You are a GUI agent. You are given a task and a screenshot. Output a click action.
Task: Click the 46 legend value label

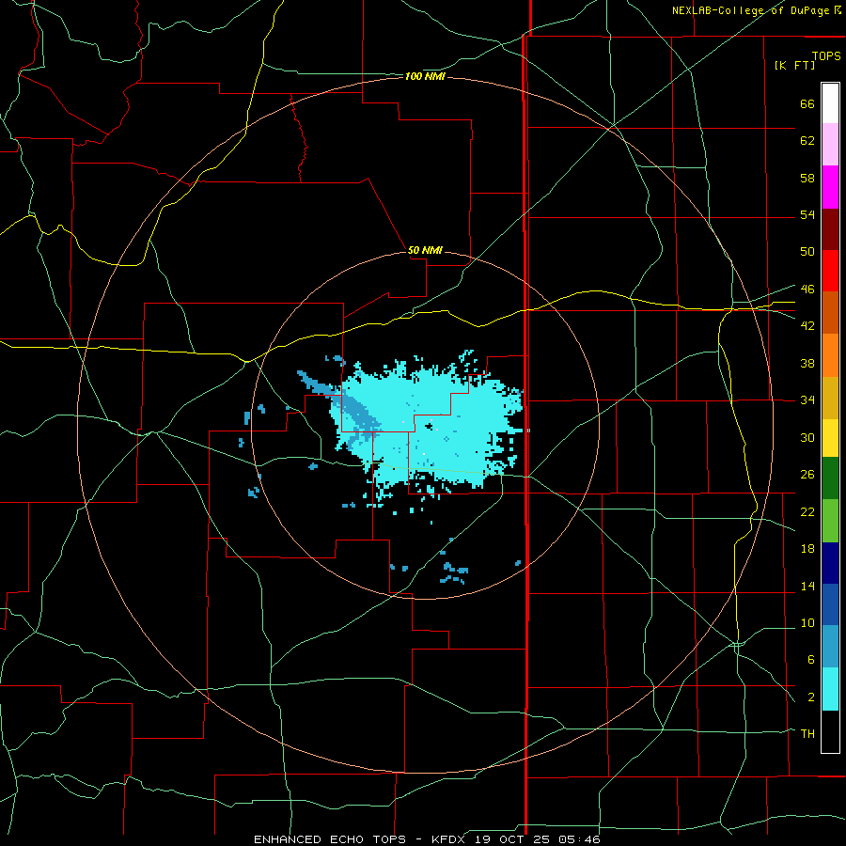807,290
